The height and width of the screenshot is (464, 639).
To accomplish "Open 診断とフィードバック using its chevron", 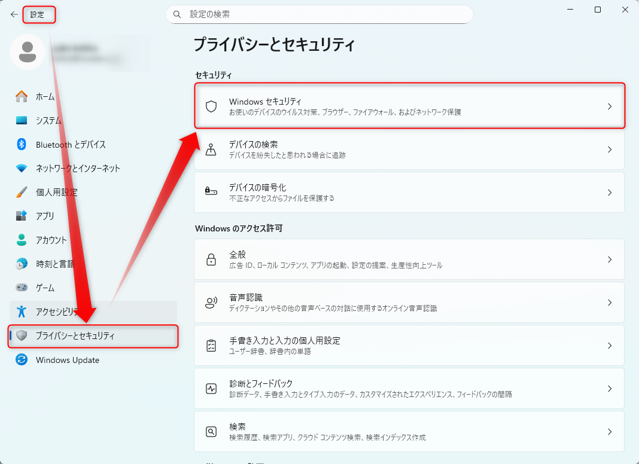I will [610, 389].
